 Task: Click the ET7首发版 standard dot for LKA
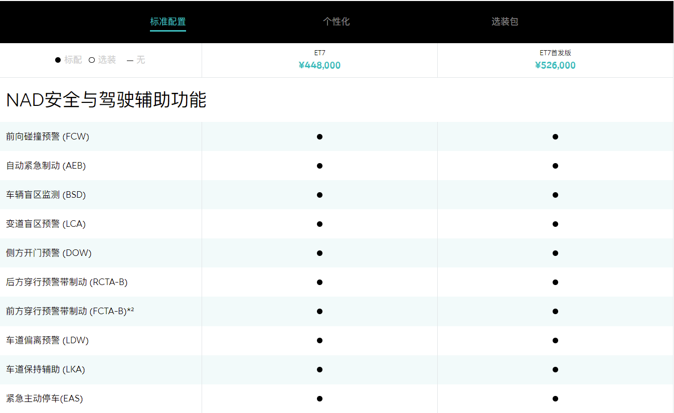tap(555, 369)
